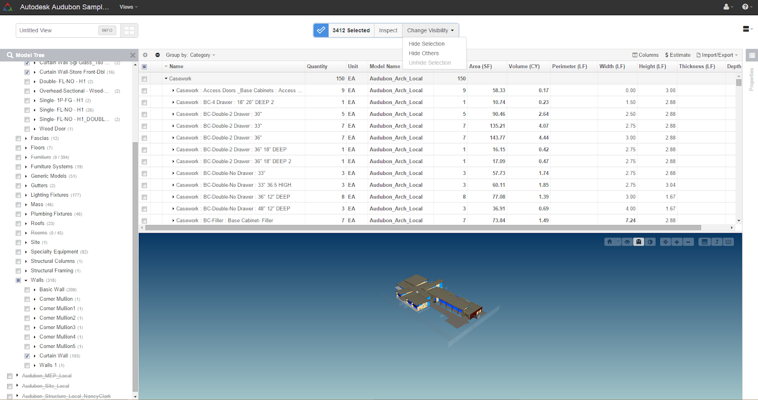Open the Views dropdown menu

[128, 7]
